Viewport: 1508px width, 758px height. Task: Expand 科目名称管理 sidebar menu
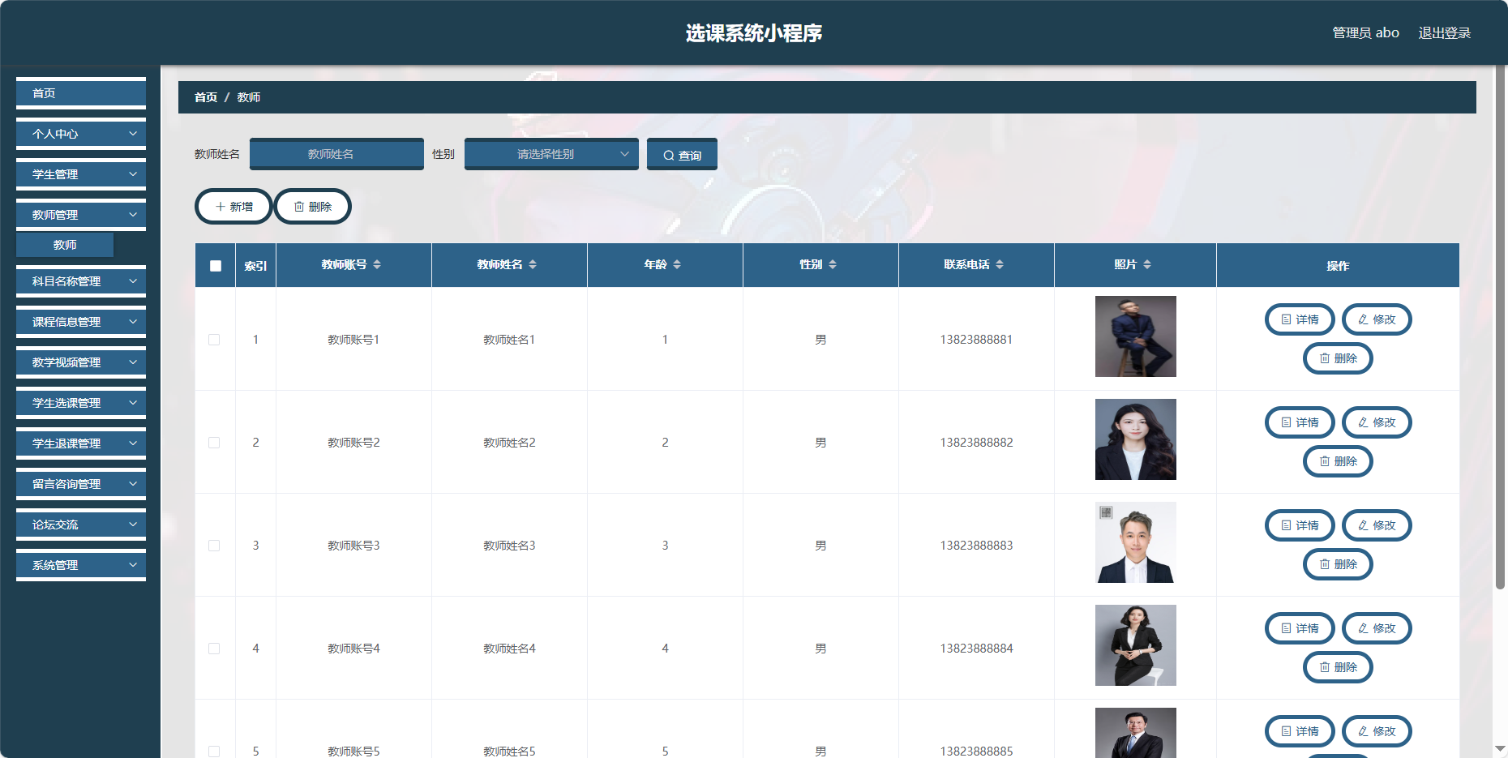81,281
